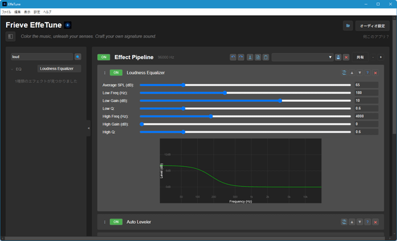Copy selected effects with the document icon

(258, 58)
